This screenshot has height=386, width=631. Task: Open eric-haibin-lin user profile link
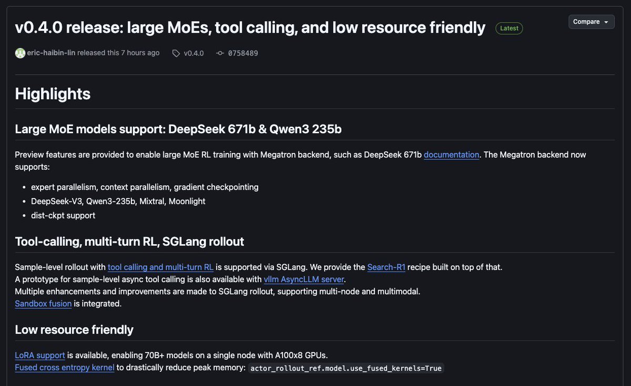[51, 53]
